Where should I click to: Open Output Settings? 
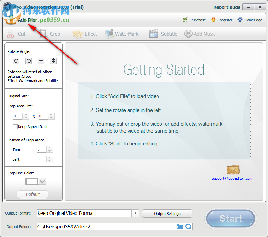click(167, 214)
